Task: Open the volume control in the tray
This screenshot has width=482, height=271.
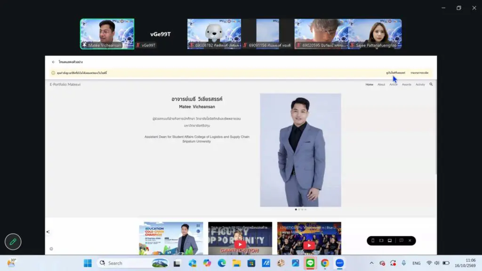Action: 437,263
